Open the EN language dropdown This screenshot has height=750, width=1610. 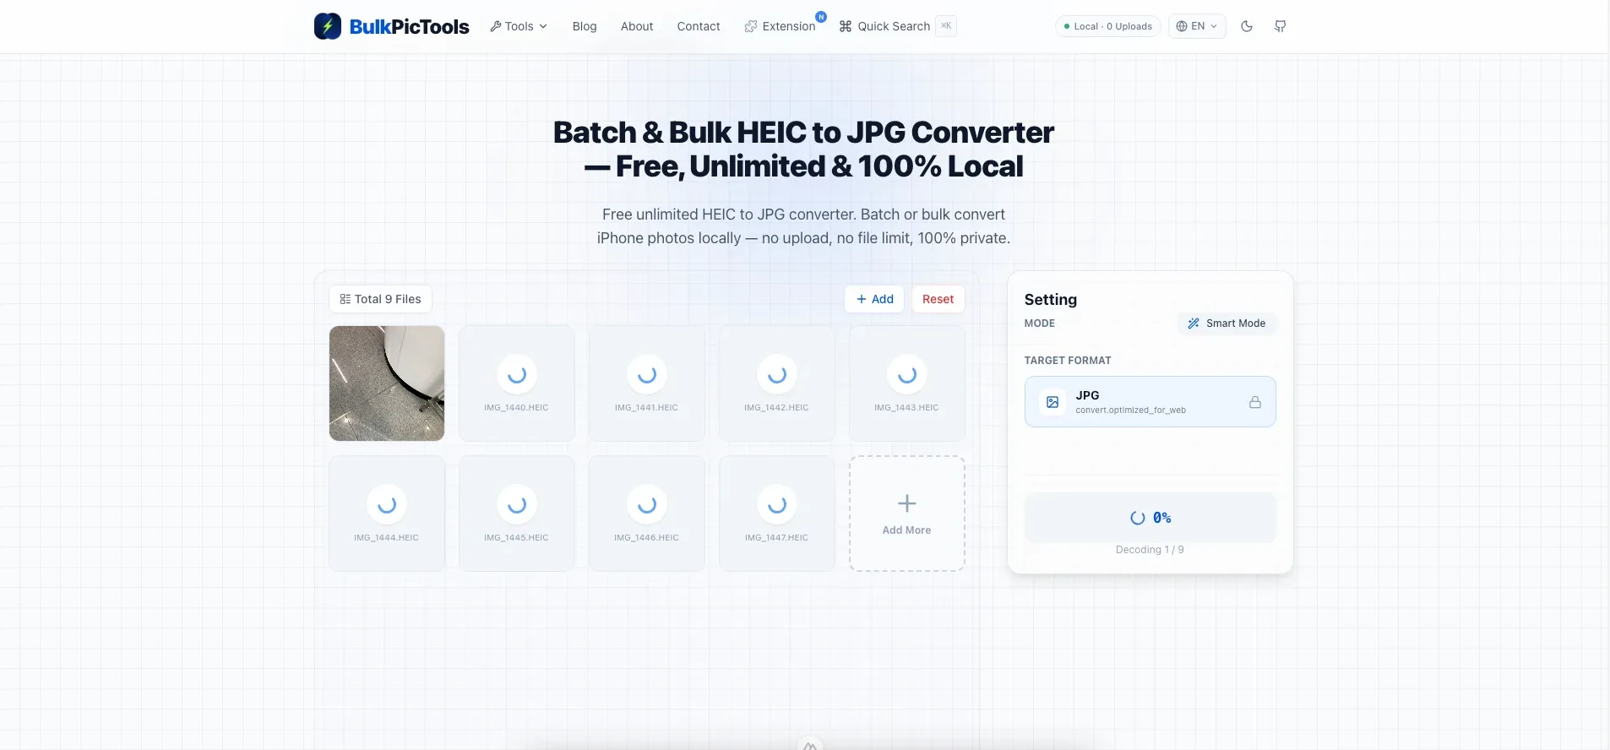click(1197, 26)
